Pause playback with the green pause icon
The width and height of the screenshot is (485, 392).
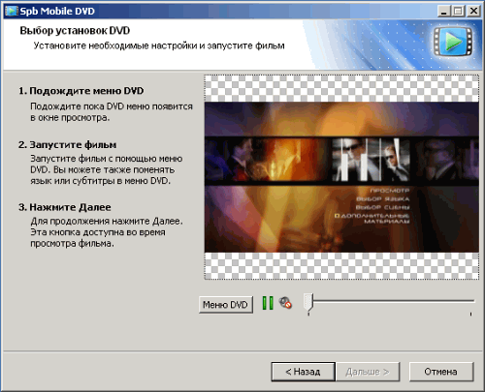(x=268, y=303)
